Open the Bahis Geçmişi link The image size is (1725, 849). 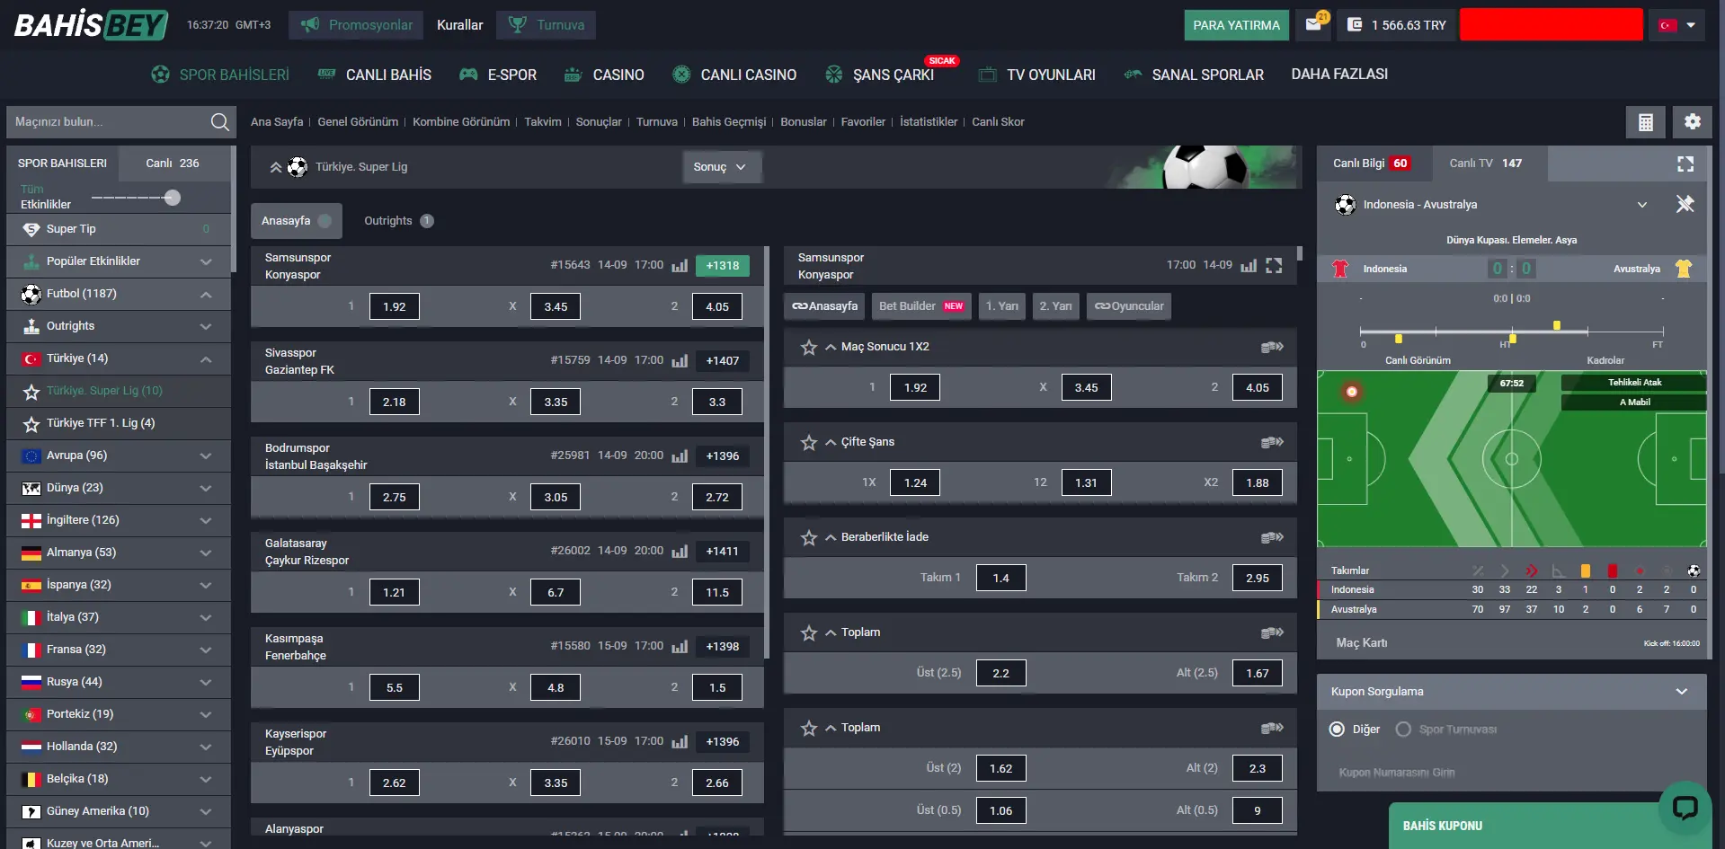click(729, 122)
